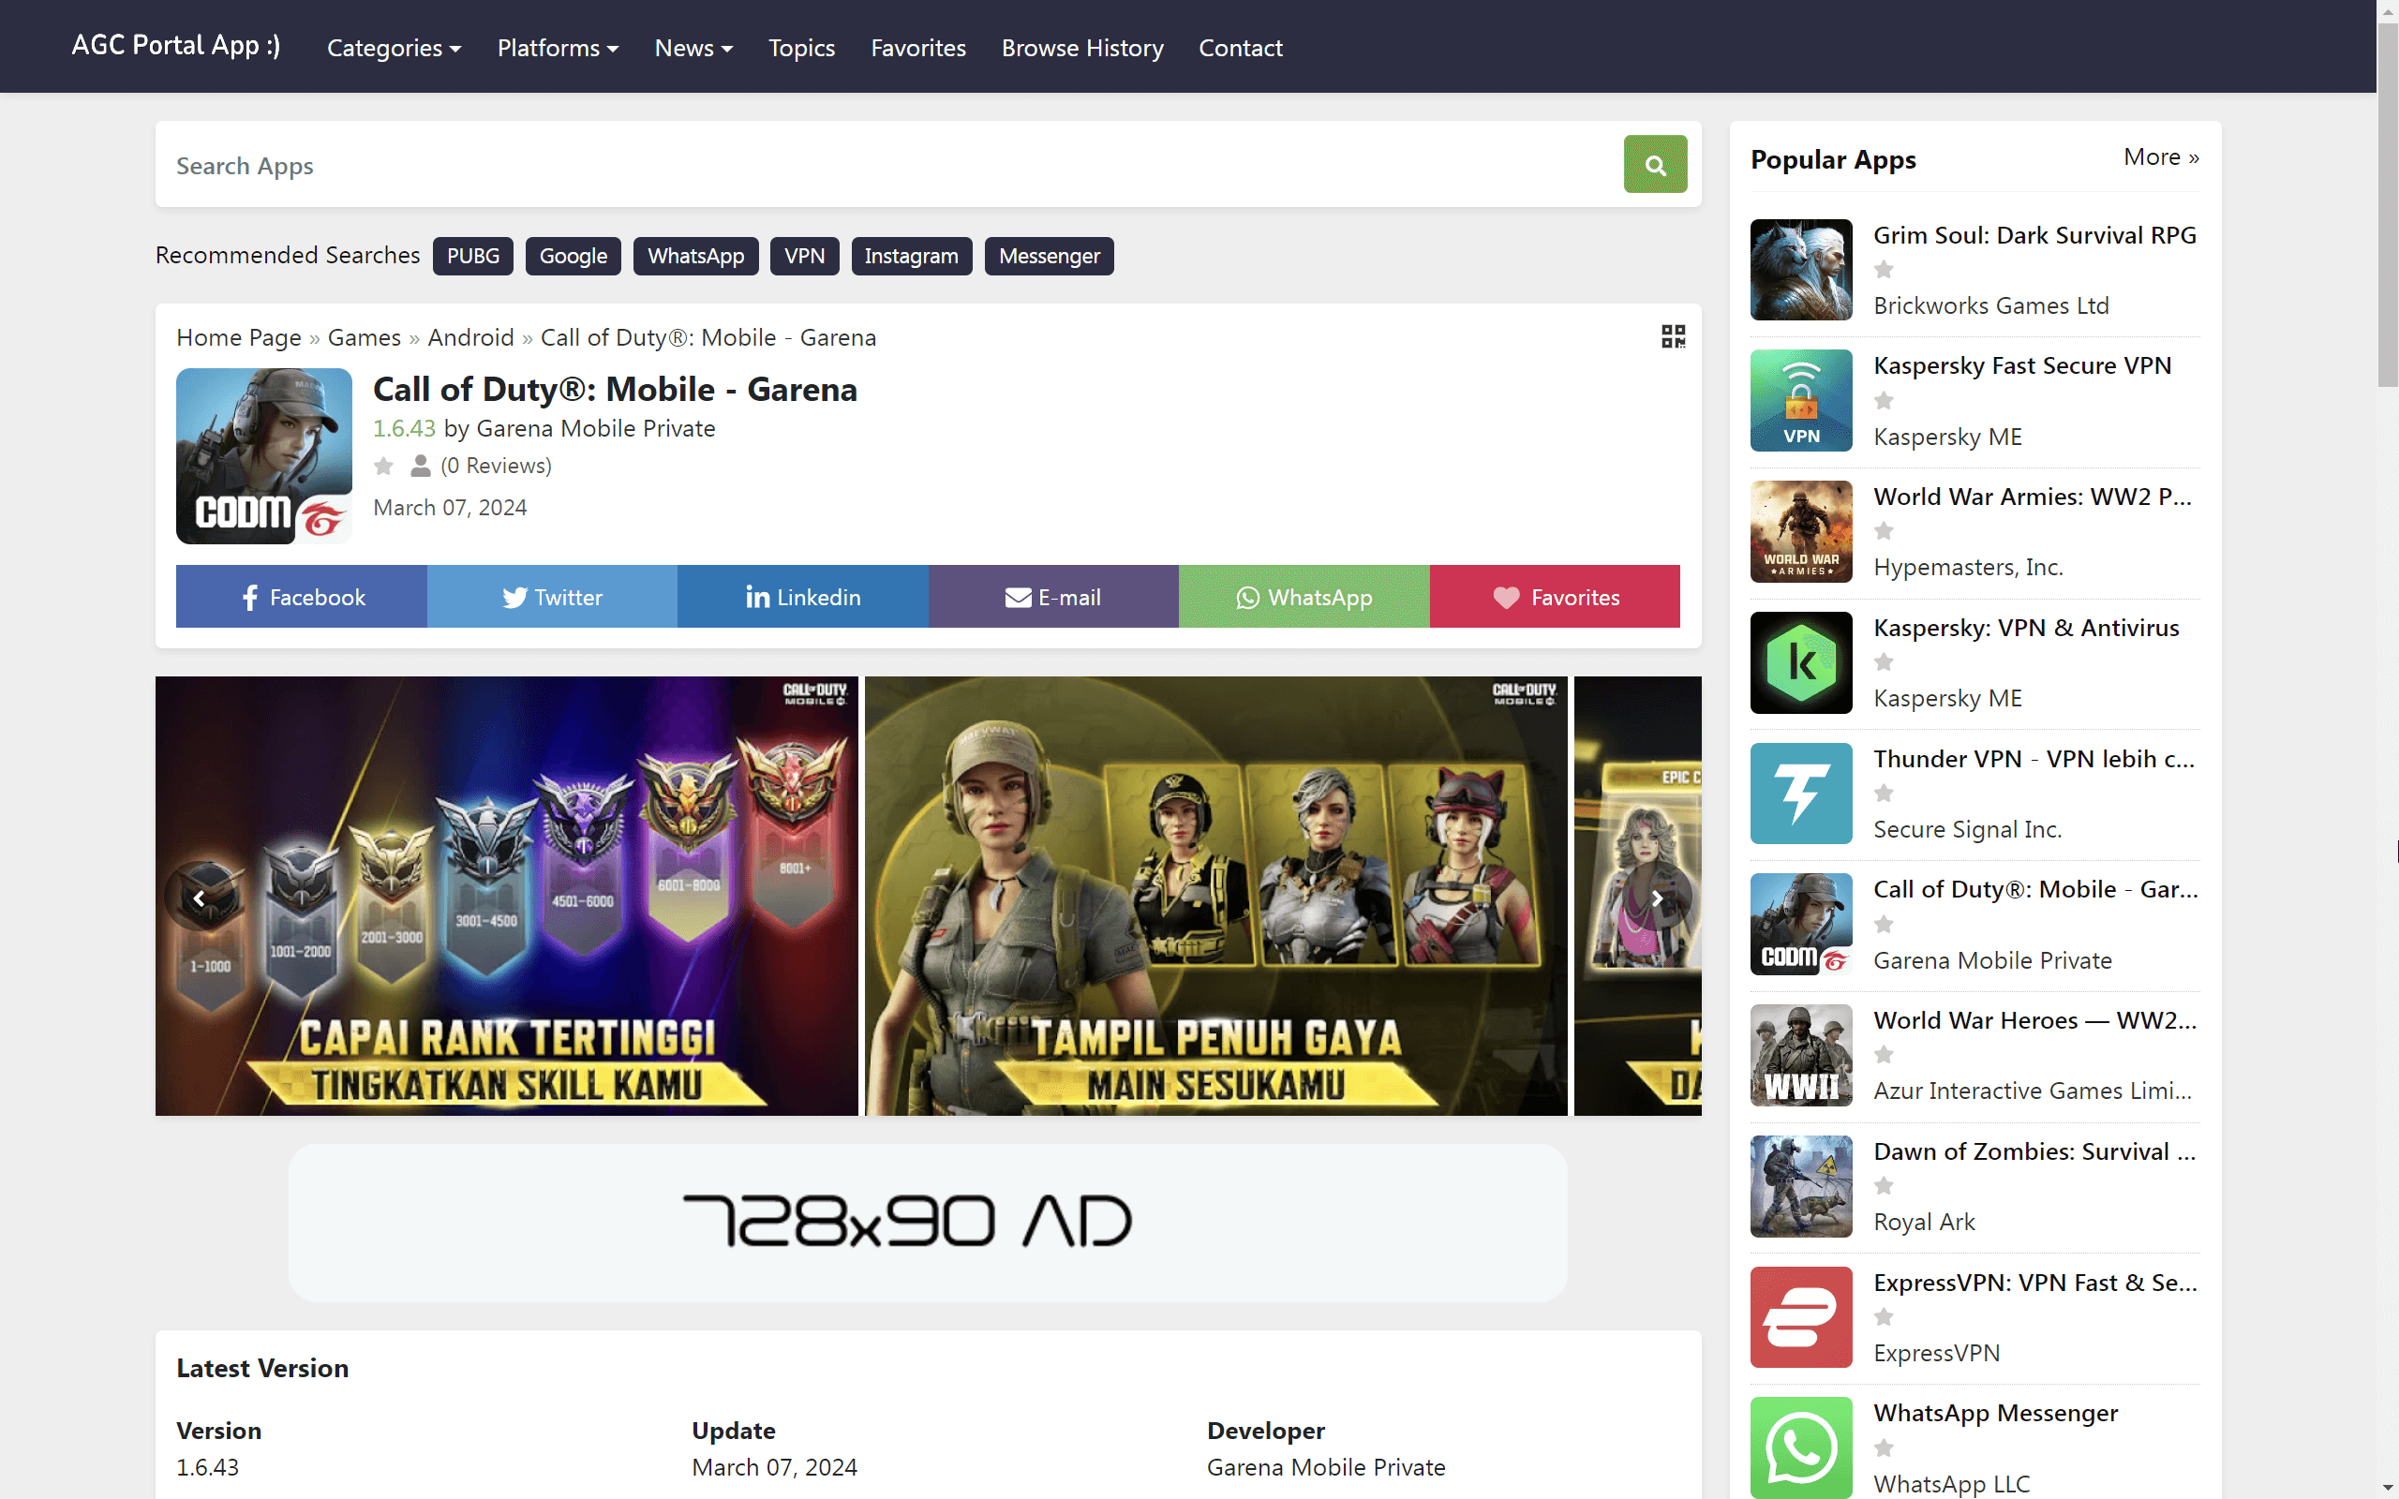Viewport: 2399px width, 1499px height.
Task: Open Dawn of Zombies: Survival title
Action: click(2034, 1151)
